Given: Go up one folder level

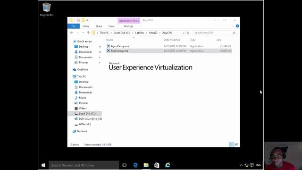Looking at the screenshot, I should pos(88,33).
